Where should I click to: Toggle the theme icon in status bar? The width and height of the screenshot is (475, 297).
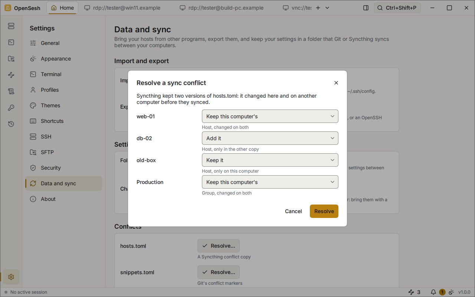(452, 292)
